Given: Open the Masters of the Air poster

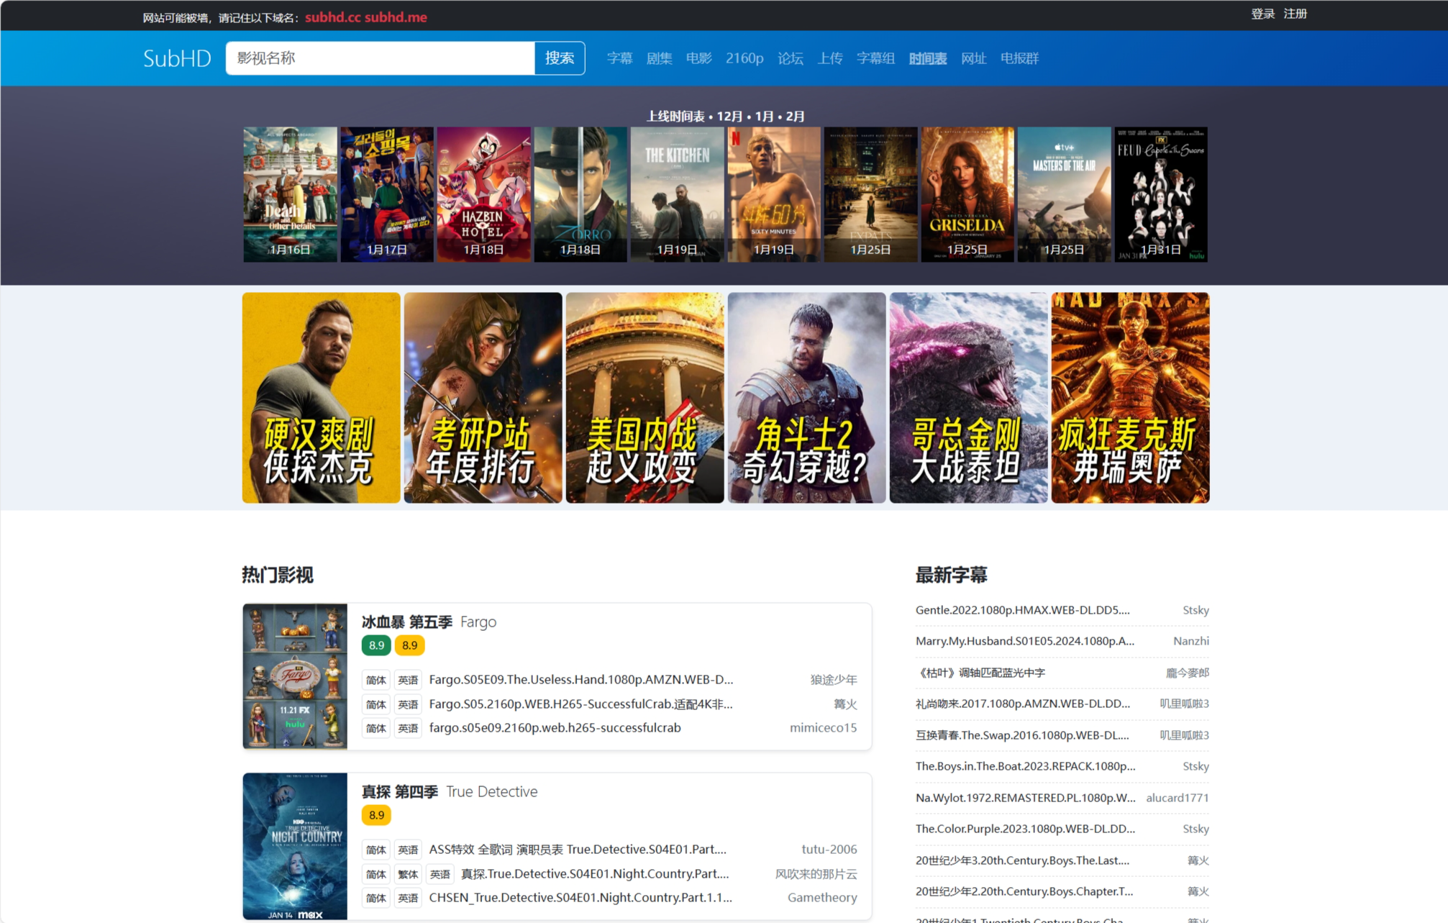Looking at the screenshot, I should (x=1064, y=194).
